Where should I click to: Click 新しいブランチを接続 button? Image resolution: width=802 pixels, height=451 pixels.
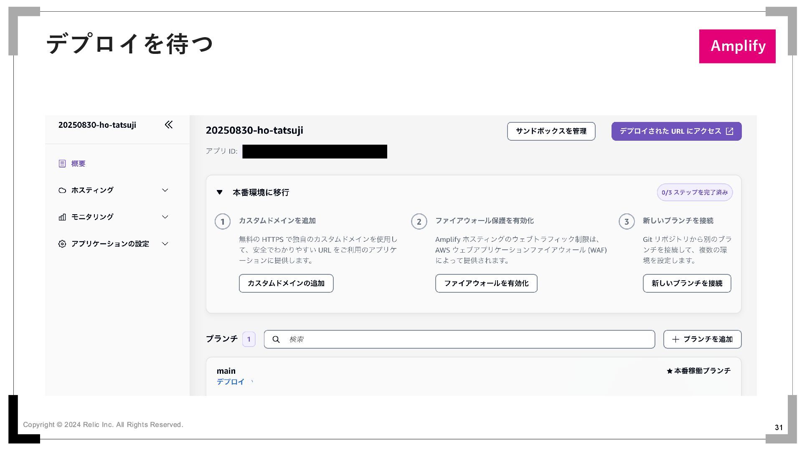(687, 283)
